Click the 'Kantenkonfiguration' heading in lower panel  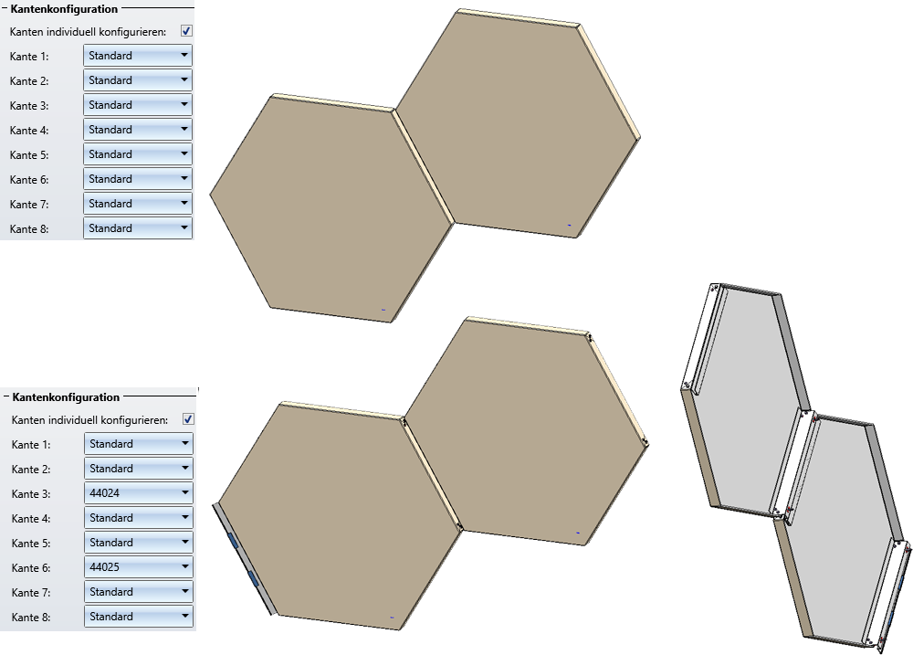click(x=66, y=396)
